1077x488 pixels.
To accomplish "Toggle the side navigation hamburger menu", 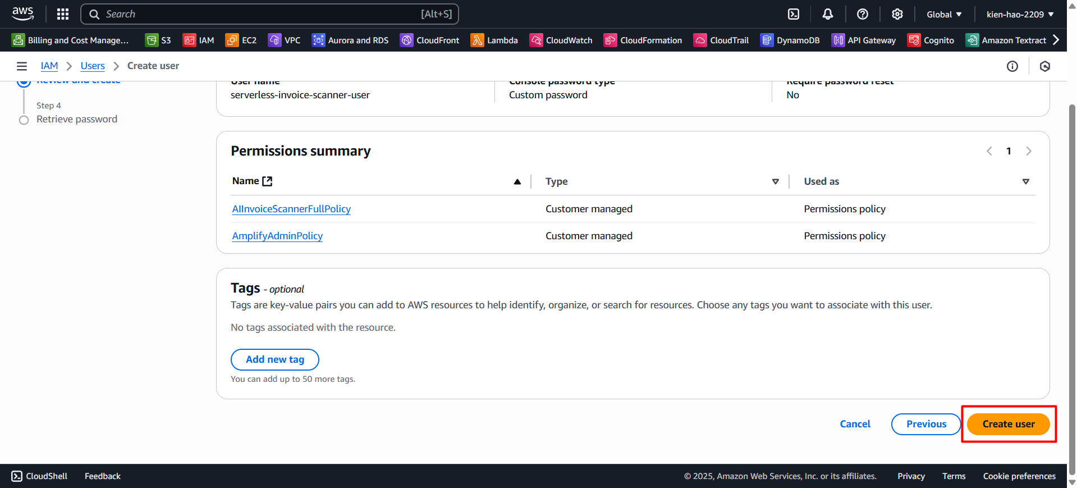I will tap(22, 66).
